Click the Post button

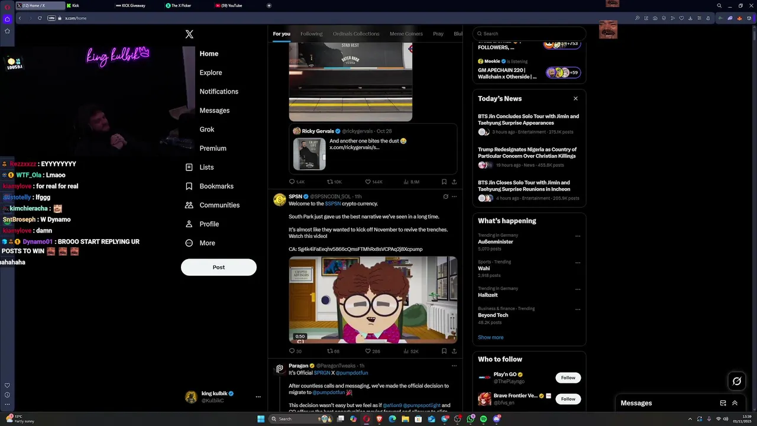219,267
